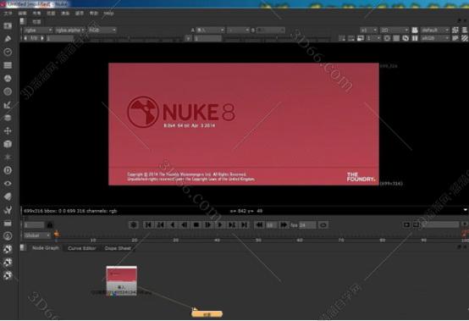This screenshot has width=469, height=321.
Task: Open the first 文件 menu in menu bar
Action: click(x=8, y=14)
